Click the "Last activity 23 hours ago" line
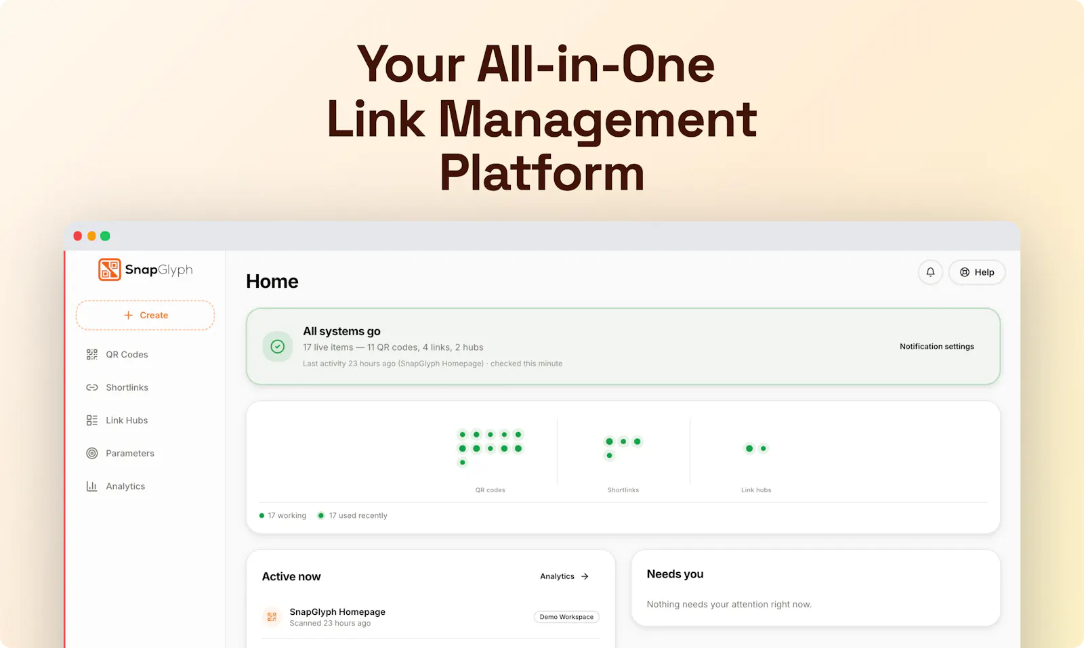This screenshot has width=1084, height=648. [x=432, y=364]
